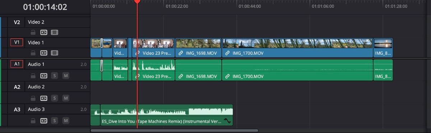Click the playhead handle on the ruler
431x133 pixels.
[137, 2]
